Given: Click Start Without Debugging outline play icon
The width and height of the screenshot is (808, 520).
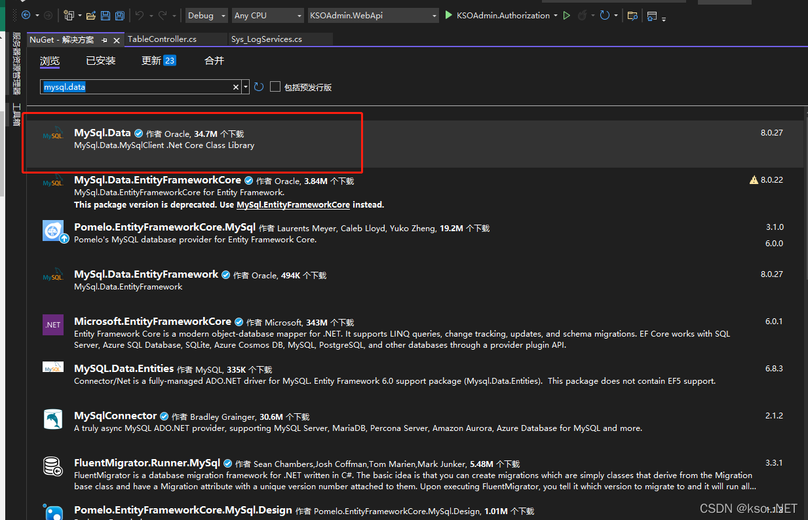Looking at the screenshot, I should [x=567, y=15].
